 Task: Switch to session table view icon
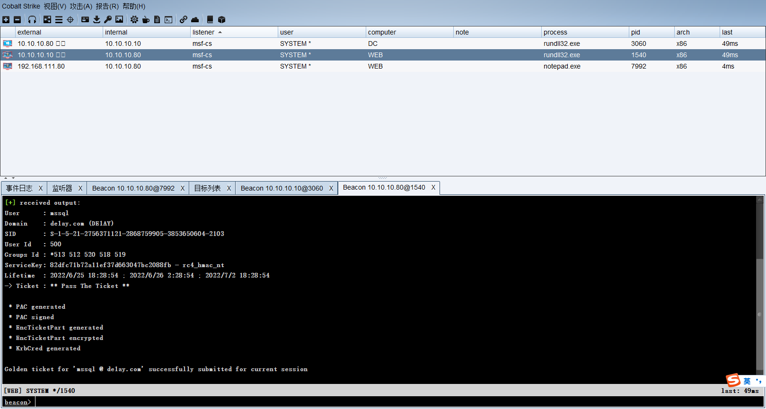point(59,19)
